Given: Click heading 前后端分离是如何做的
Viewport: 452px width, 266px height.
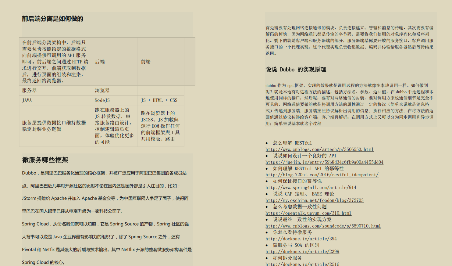Looking at the screenshot, I should (52, 19).
